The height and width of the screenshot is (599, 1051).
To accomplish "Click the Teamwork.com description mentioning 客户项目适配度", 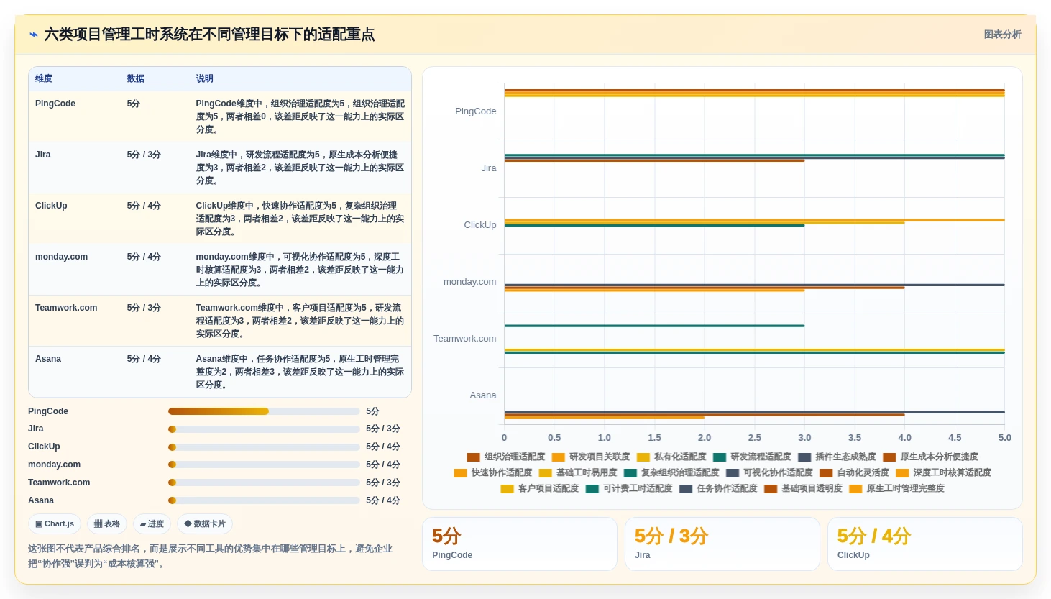I will click(x=300, y=321).
